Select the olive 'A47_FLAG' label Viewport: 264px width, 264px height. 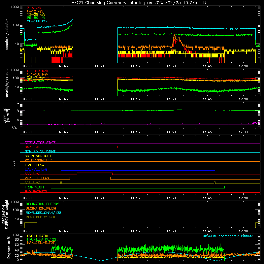32,182
